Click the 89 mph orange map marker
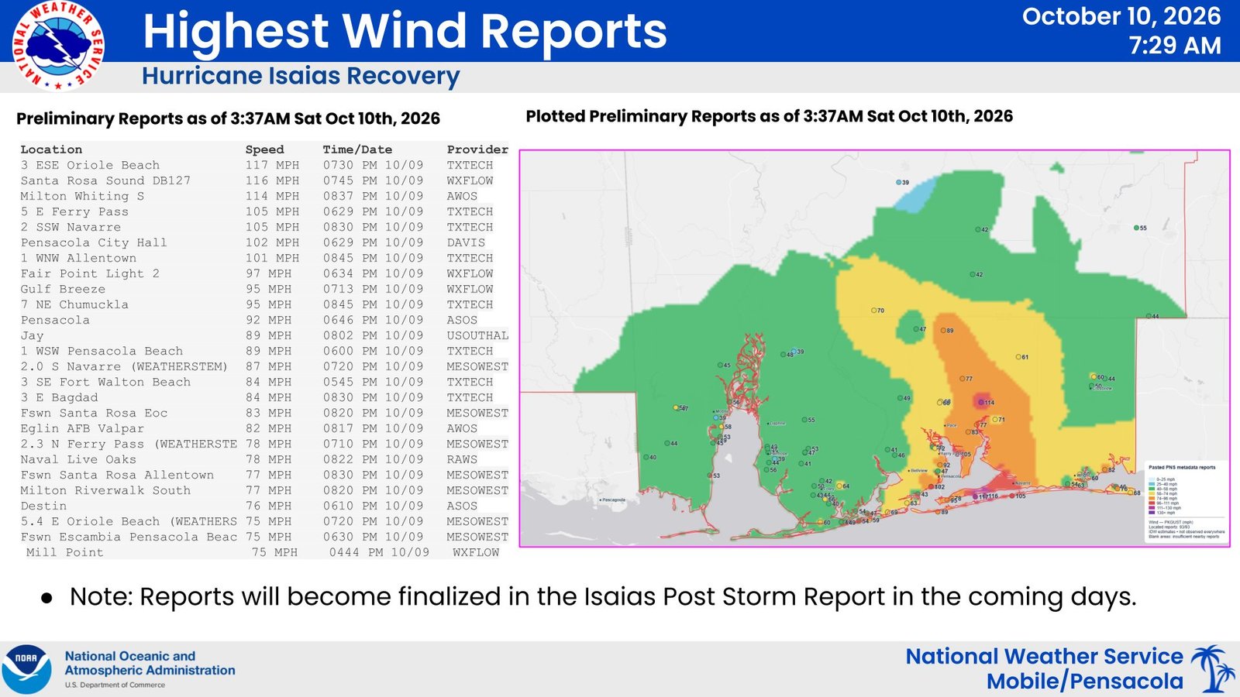Viewport: 1240px width, 697px height. (943, 331)
